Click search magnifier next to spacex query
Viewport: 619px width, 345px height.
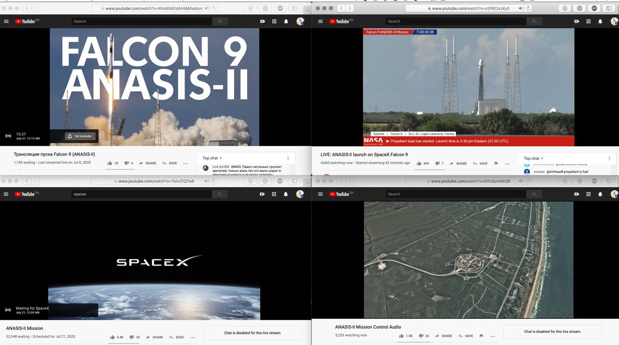click(220, 194)
